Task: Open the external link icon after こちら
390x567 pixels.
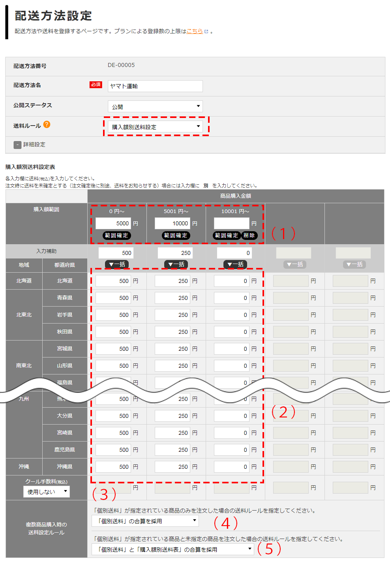Action: point(206,32)
